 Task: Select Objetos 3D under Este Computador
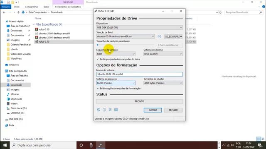tap(16, 99)
